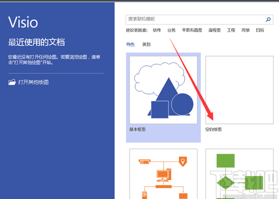Click the open folder icon
The width and height of the screenshot is (279, 199).
coord(12,82)
